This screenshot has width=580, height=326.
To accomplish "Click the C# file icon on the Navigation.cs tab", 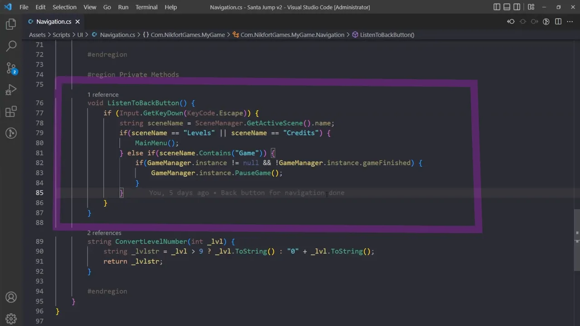I will coord(31,21).
